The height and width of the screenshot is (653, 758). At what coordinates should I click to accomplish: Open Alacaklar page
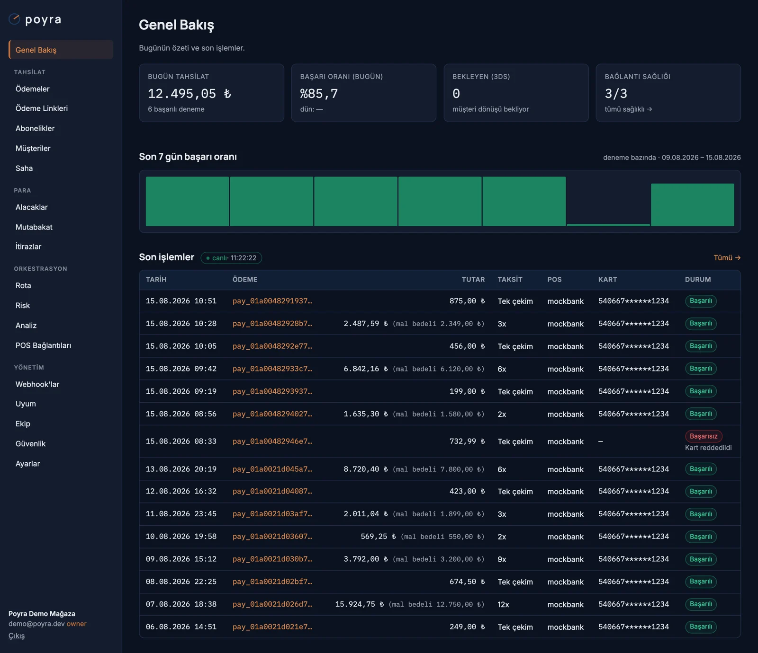coord(31,207)
